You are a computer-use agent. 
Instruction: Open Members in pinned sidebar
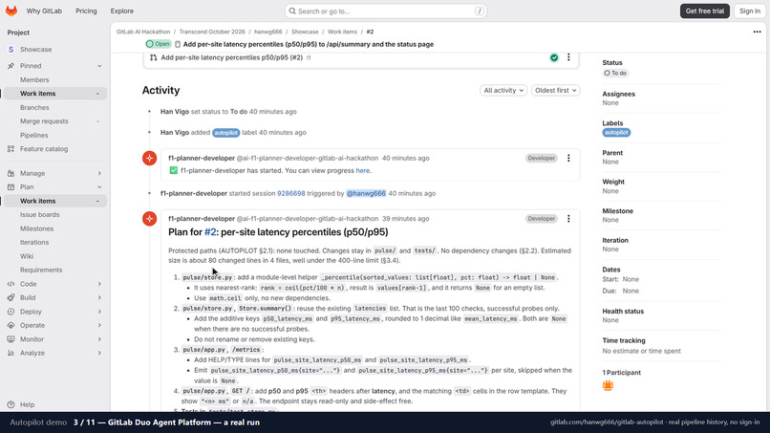tap(34, 79)
